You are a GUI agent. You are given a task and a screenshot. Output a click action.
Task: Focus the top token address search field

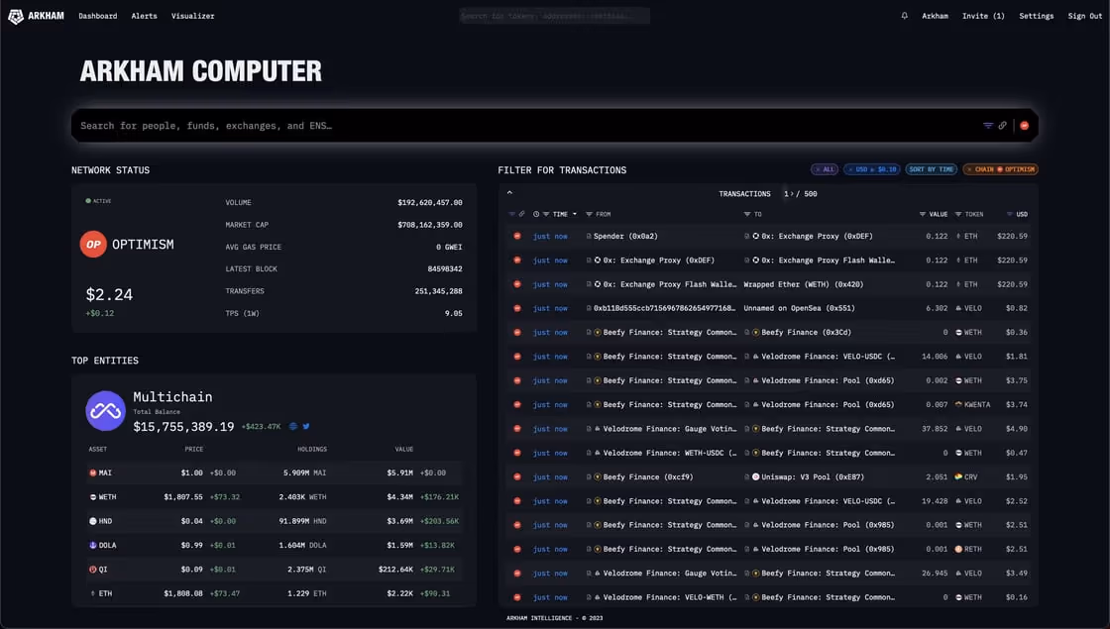554,16
